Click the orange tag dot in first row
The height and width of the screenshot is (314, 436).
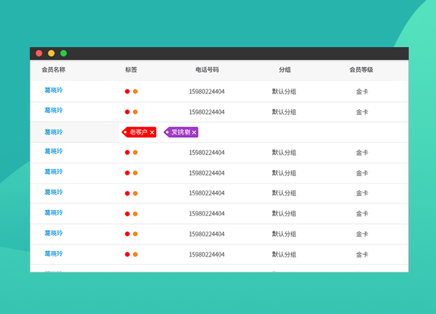(135, 91)
